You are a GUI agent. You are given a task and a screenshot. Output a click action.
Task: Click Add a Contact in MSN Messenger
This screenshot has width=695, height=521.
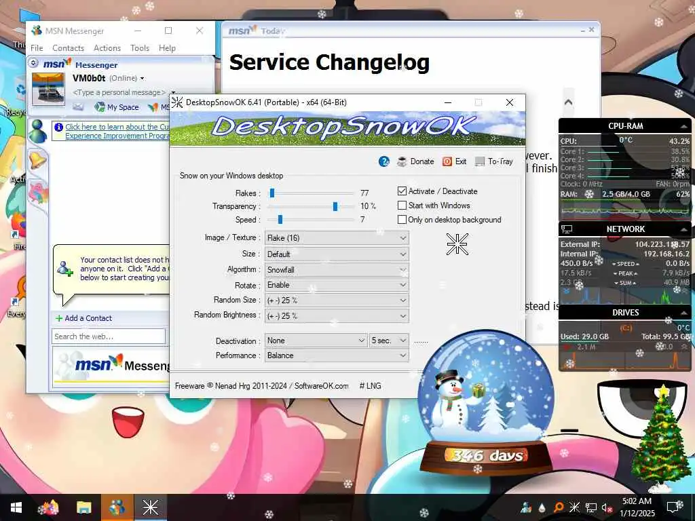click(x=88, y=318)
